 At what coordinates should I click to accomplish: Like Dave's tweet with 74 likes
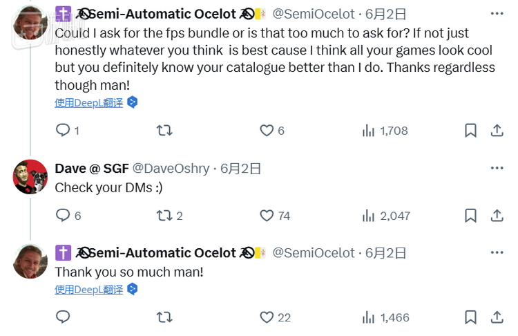[x=267, y=216]
